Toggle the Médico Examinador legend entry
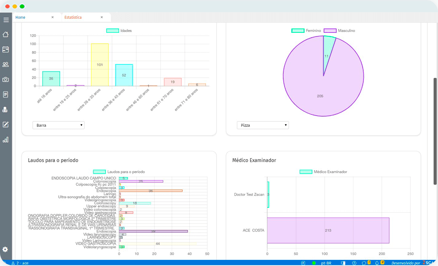 (324, 171)
